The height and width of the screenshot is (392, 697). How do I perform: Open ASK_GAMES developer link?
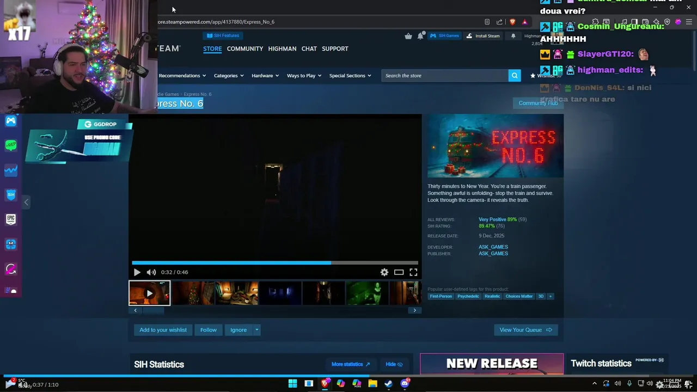tap(493, 247)
